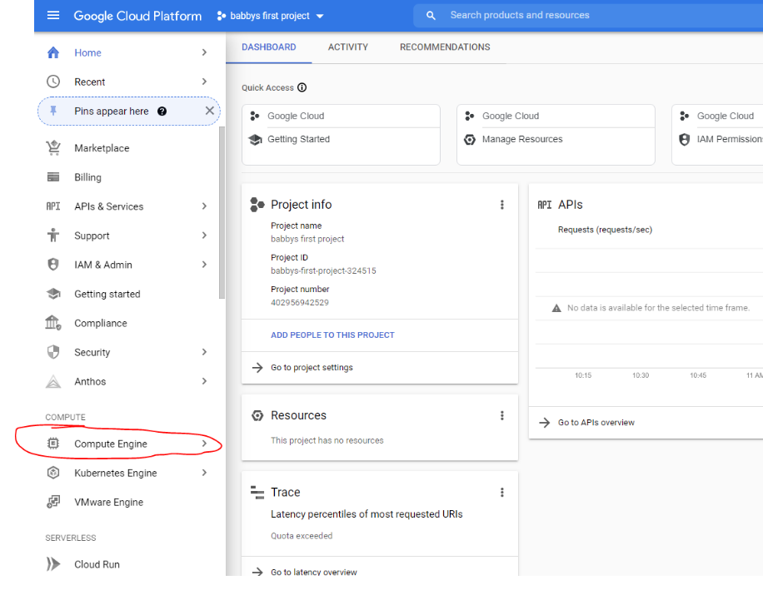
Task: Open Project info card options menu
Action: pos(502,205)
